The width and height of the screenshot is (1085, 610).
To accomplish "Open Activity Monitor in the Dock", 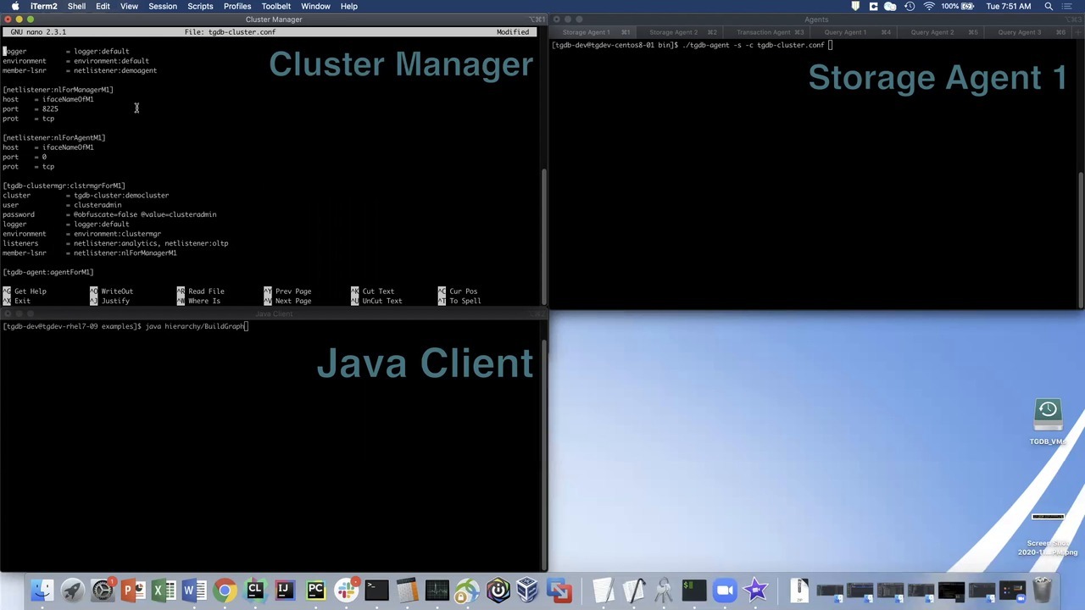I will tap(437, 590).
